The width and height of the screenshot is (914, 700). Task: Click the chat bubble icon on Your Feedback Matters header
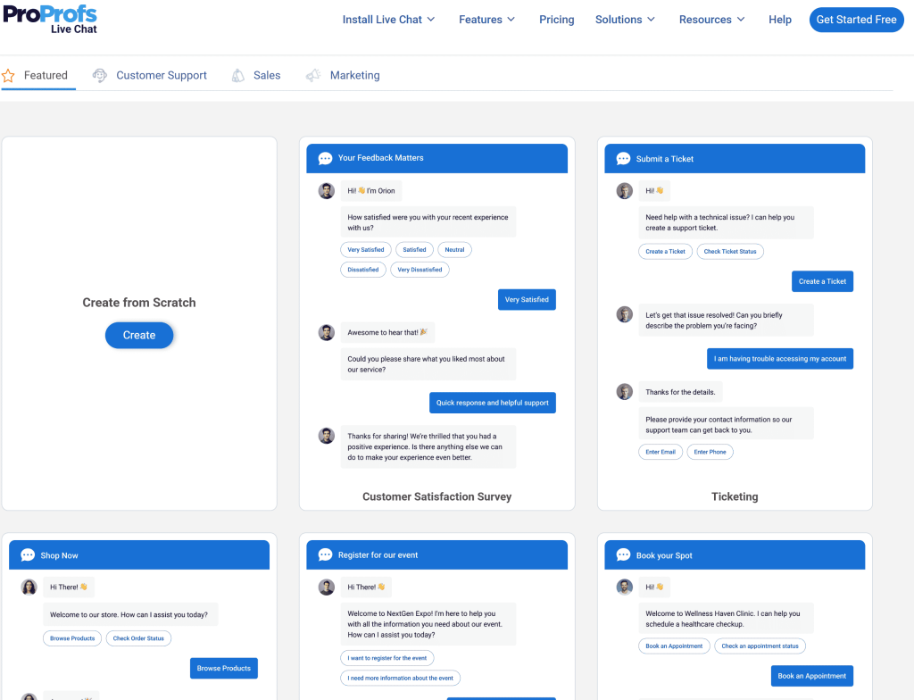[x=325, y=157]
